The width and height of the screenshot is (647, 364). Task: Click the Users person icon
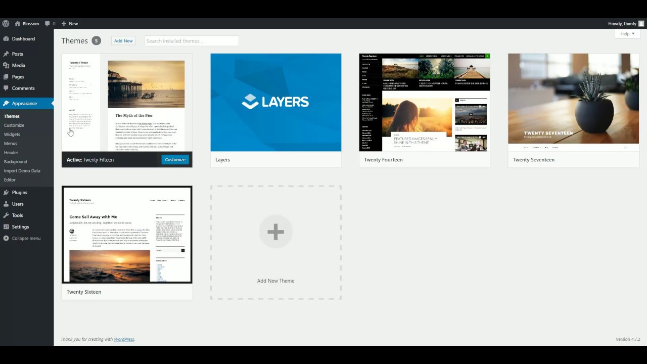pyautogui.click(x=6, y=204)
